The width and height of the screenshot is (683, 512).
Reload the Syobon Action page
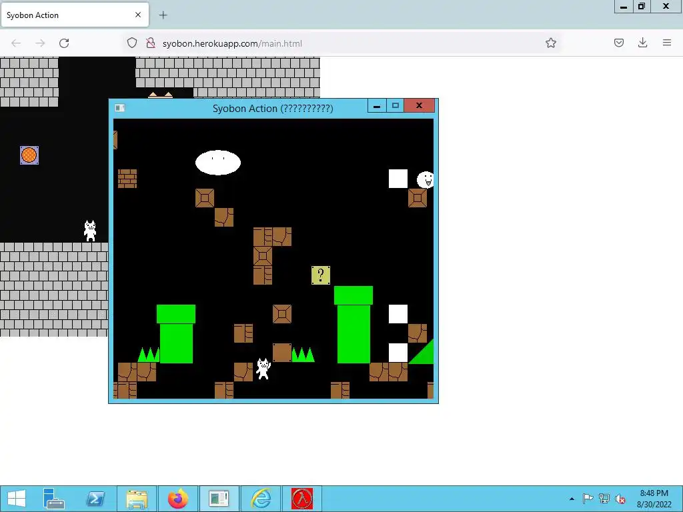click(x=64, y=43)
